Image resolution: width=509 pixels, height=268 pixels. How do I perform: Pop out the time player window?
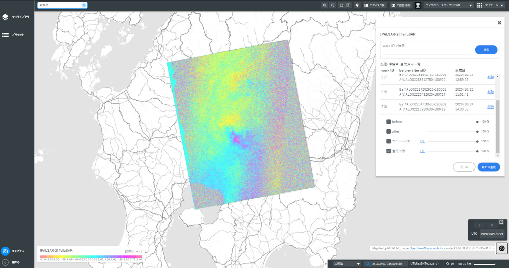[501, 222]
